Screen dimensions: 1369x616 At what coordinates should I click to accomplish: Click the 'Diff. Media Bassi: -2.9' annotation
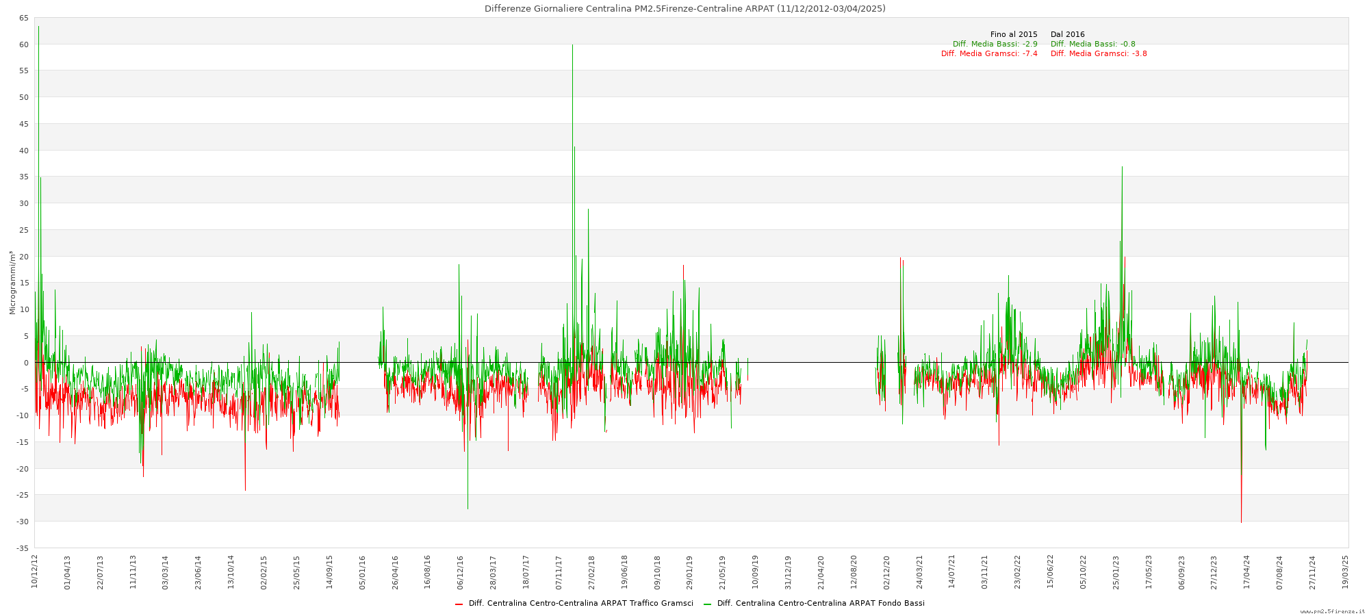(x=995, y=44)
